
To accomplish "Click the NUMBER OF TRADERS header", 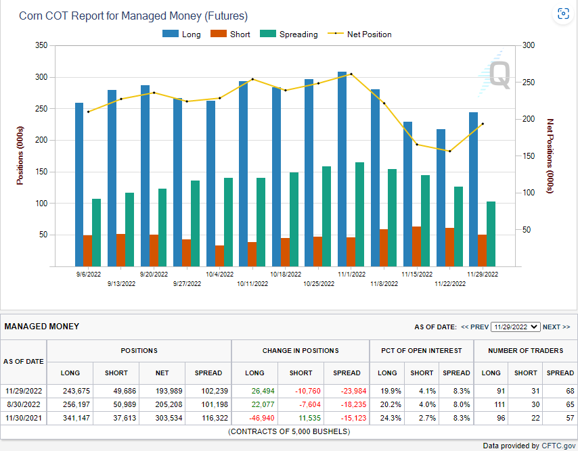I will coord(525,351).
